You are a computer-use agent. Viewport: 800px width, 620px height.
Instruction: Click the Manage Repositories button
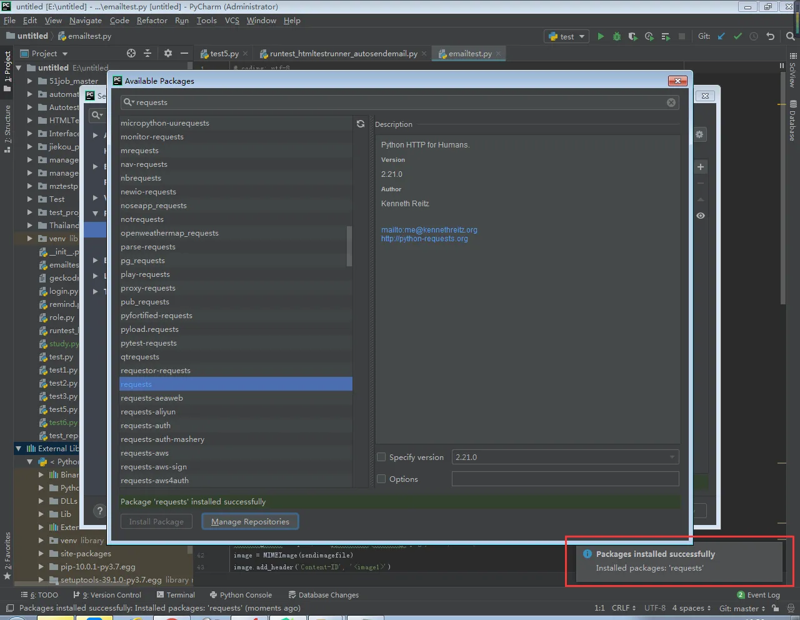click(x=250, y=521)
